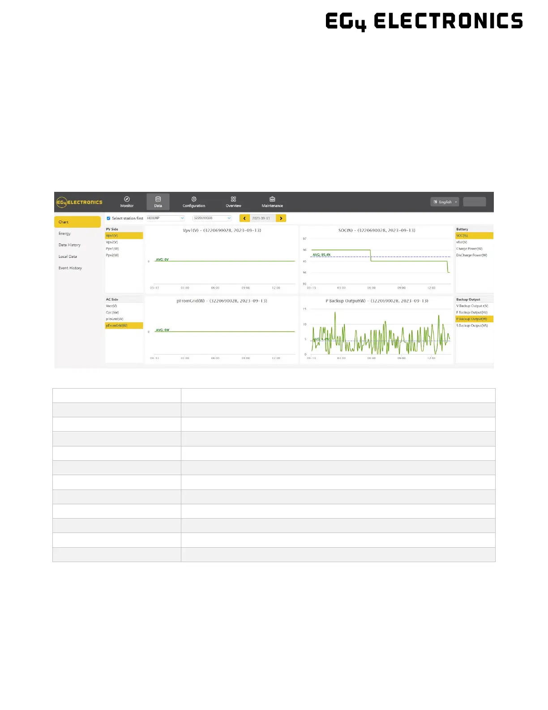Click the SOC(%) chart title
The image size is (548, 710).
point(377,230)
